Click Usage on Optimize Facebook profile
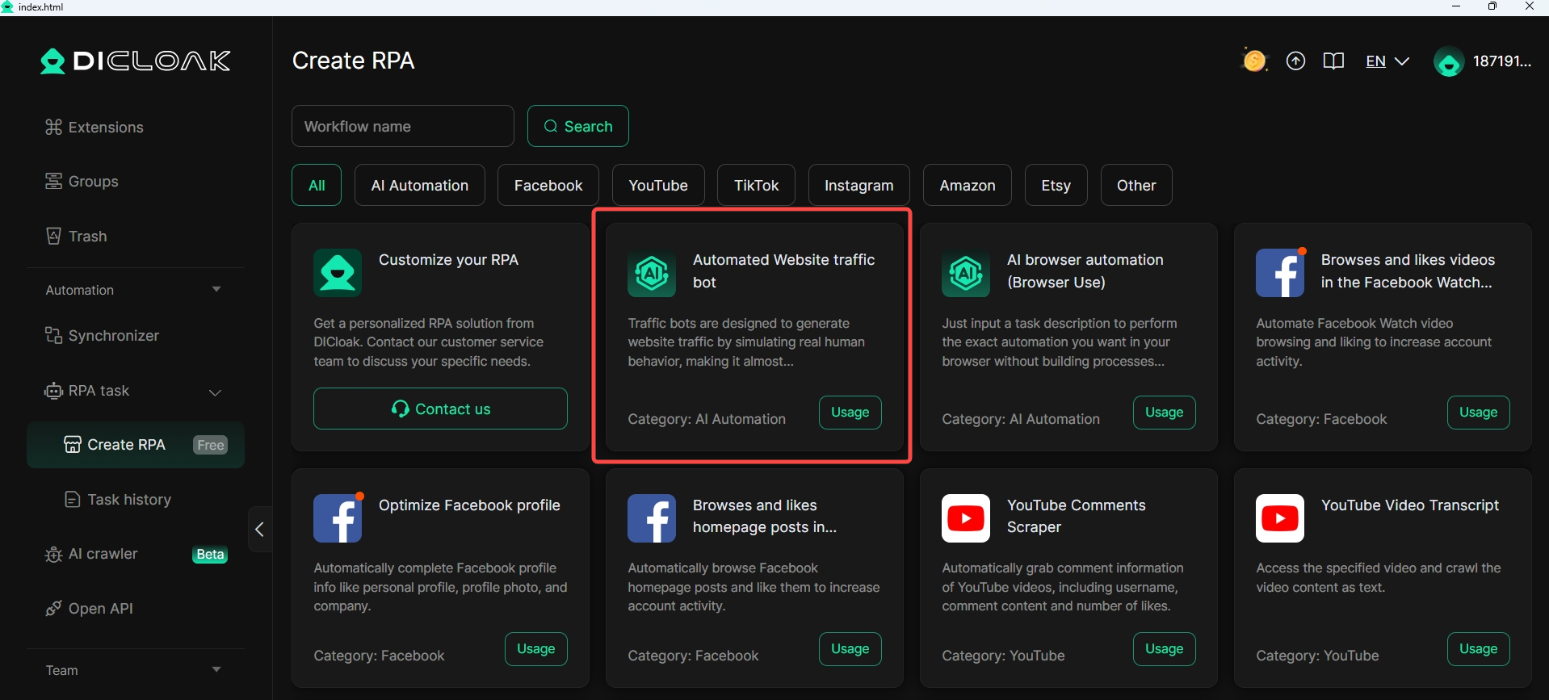The height and width of the screenshot is (700, 1549). coord(536,649)
